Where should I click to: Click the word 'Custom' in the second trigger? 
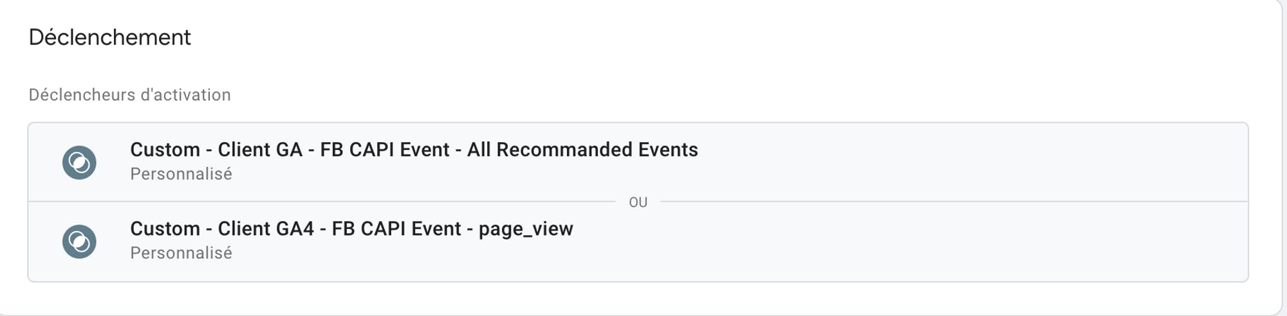point(165,229)
